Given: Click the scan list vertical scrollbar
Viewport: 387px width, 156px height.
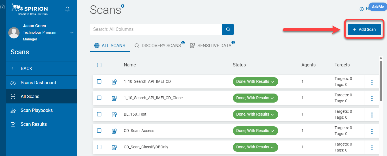Looking at the screenshot, I should (x=381, y=79).
